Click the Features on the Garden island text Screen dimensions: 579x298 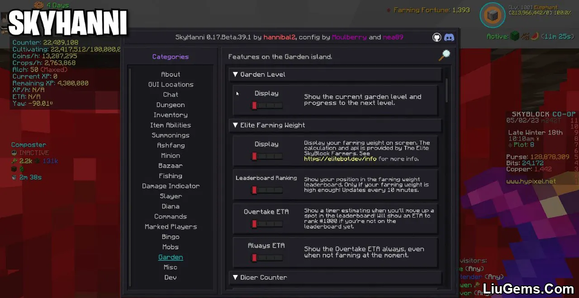coord(280,57)
